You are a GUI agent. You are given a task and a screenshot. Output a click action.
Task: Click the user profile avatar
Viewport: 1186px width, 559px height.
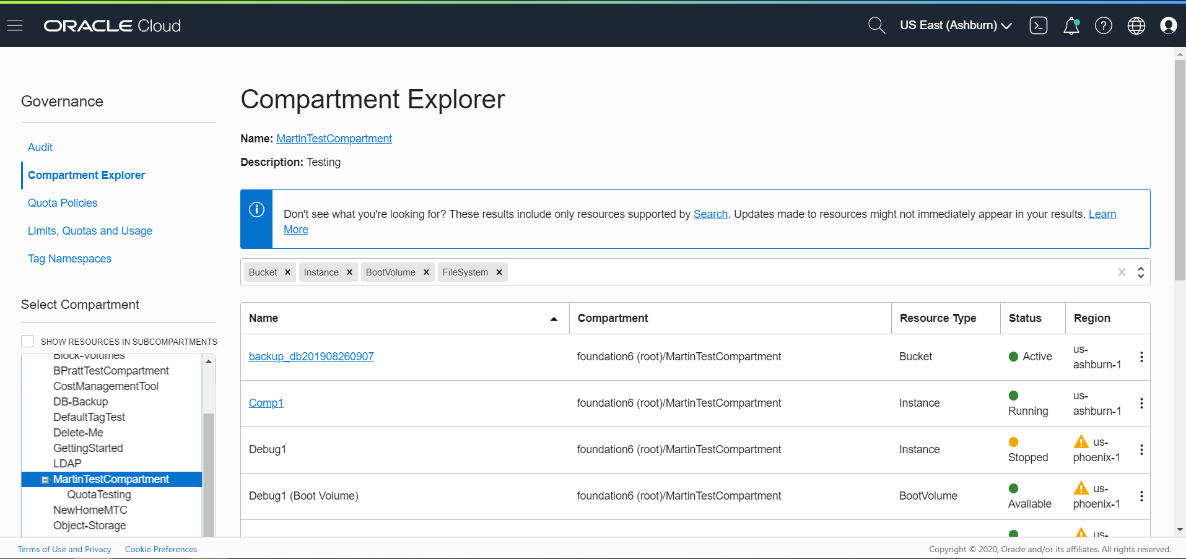1169,25
